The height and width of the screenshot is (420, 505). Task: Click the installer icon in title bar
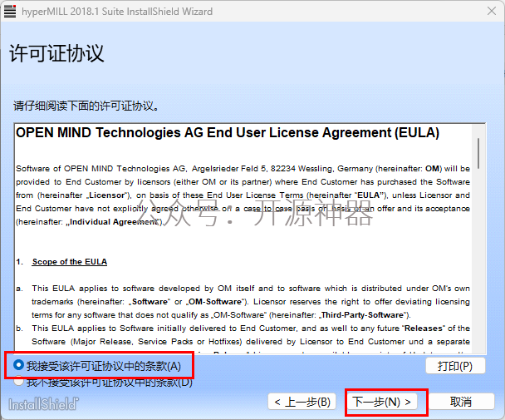point(10,12)
